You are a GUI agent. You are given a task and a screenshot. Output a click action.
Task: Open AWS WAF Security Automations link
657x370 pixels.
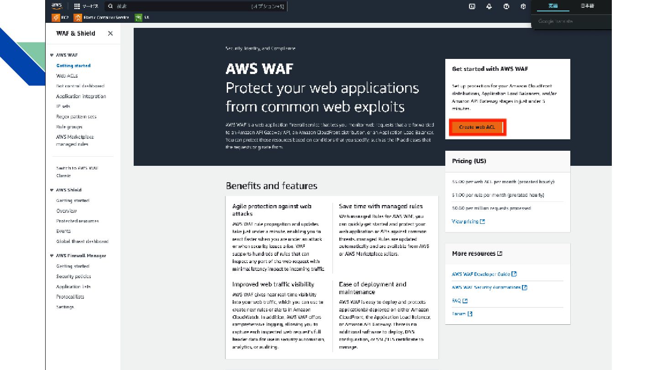486,287
